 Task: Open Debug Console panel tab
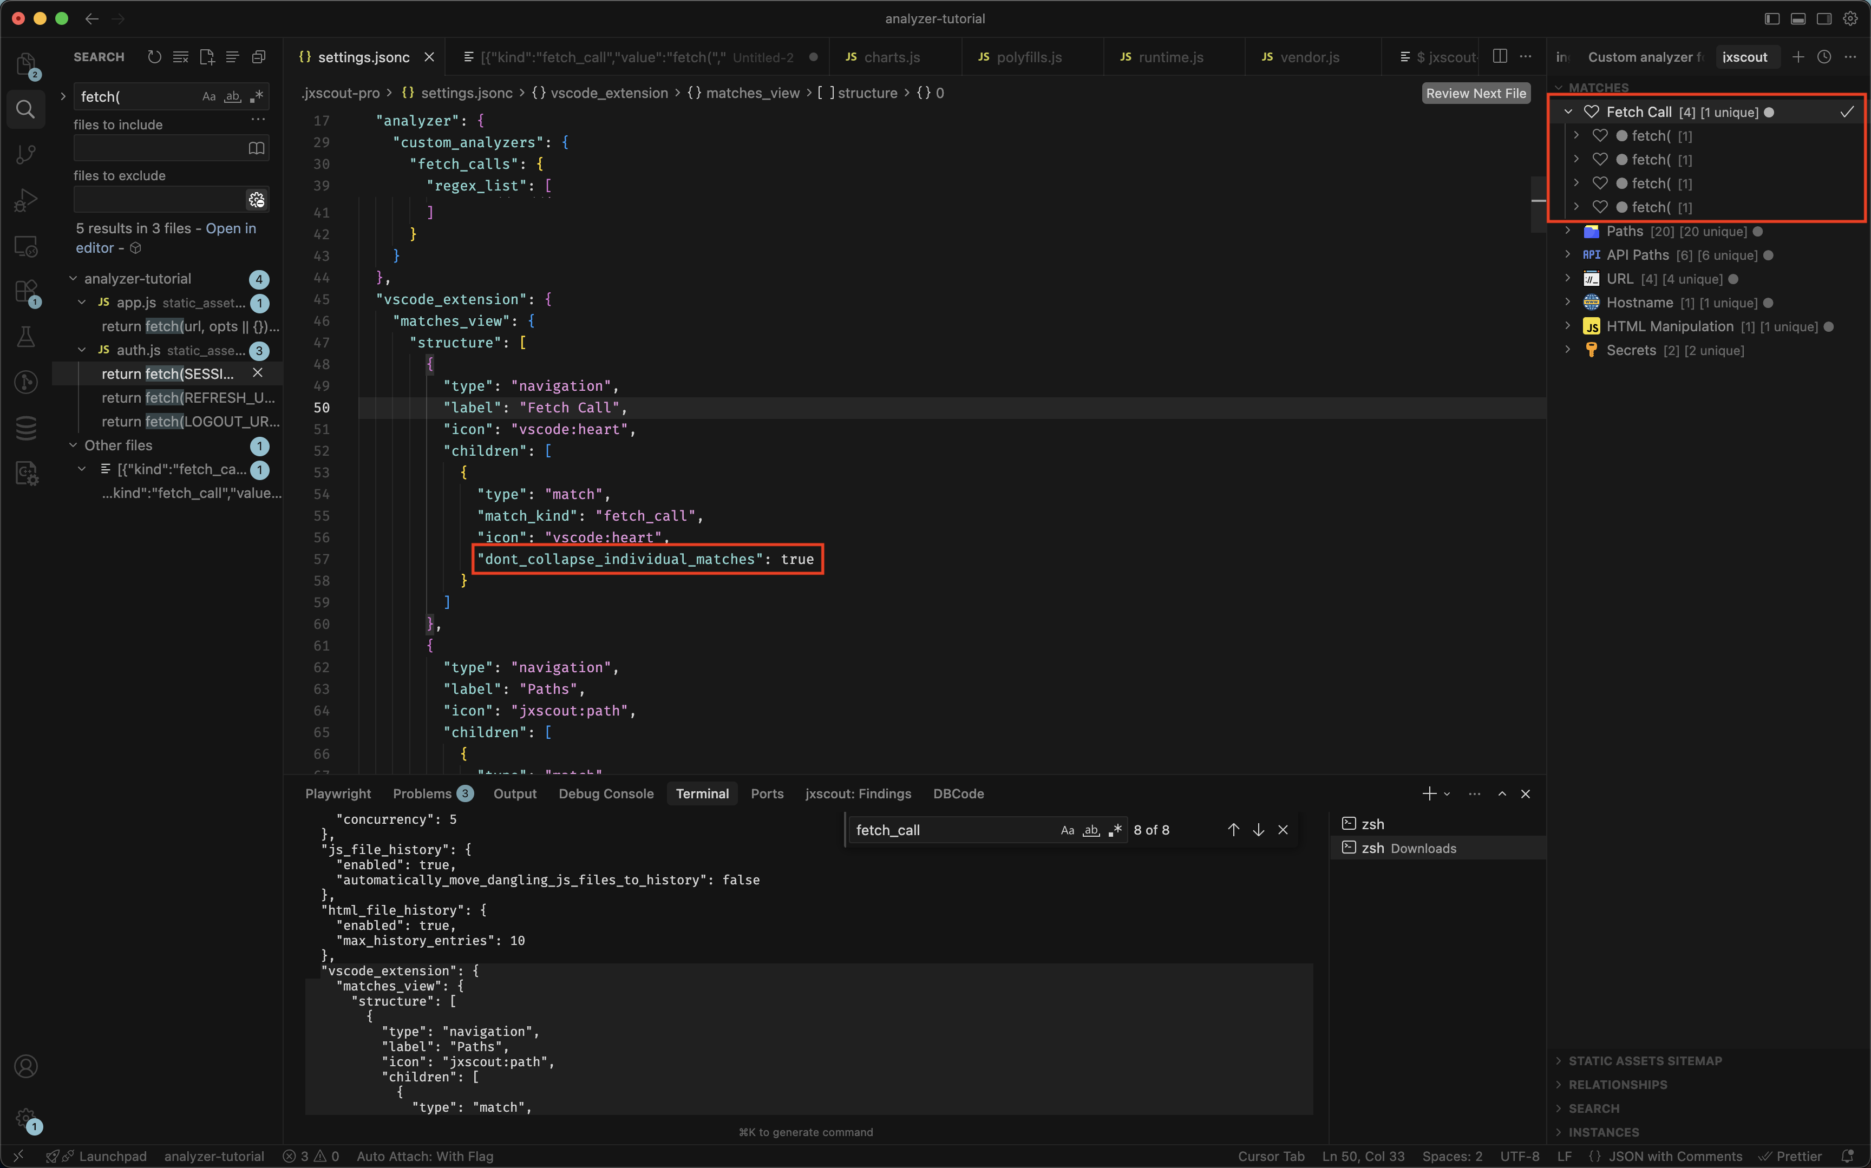point(606,794)
